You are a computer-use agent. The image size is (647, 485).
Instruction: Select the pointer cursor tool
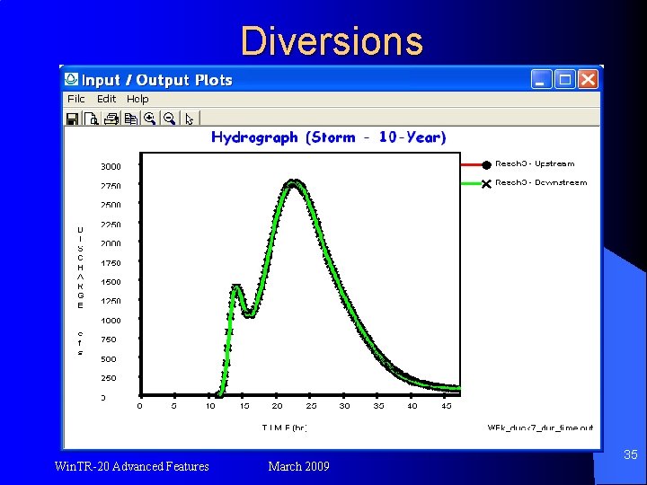[x=190, y=119]
